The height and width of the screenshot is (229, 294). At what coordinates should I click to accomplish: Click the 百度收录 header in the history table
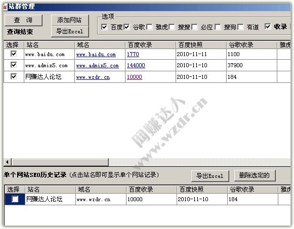click(x=152, y=190)
